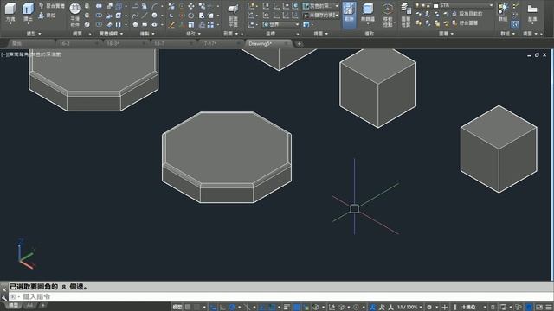Image resolution: width=554 pixels, height=311 pixels.
Task: Close the command line with X
Action: [x=3, y=289]
